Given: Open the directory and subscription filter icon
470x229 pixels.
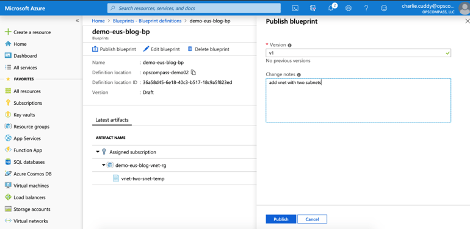Looking at the screenshot, I should 313,9.
